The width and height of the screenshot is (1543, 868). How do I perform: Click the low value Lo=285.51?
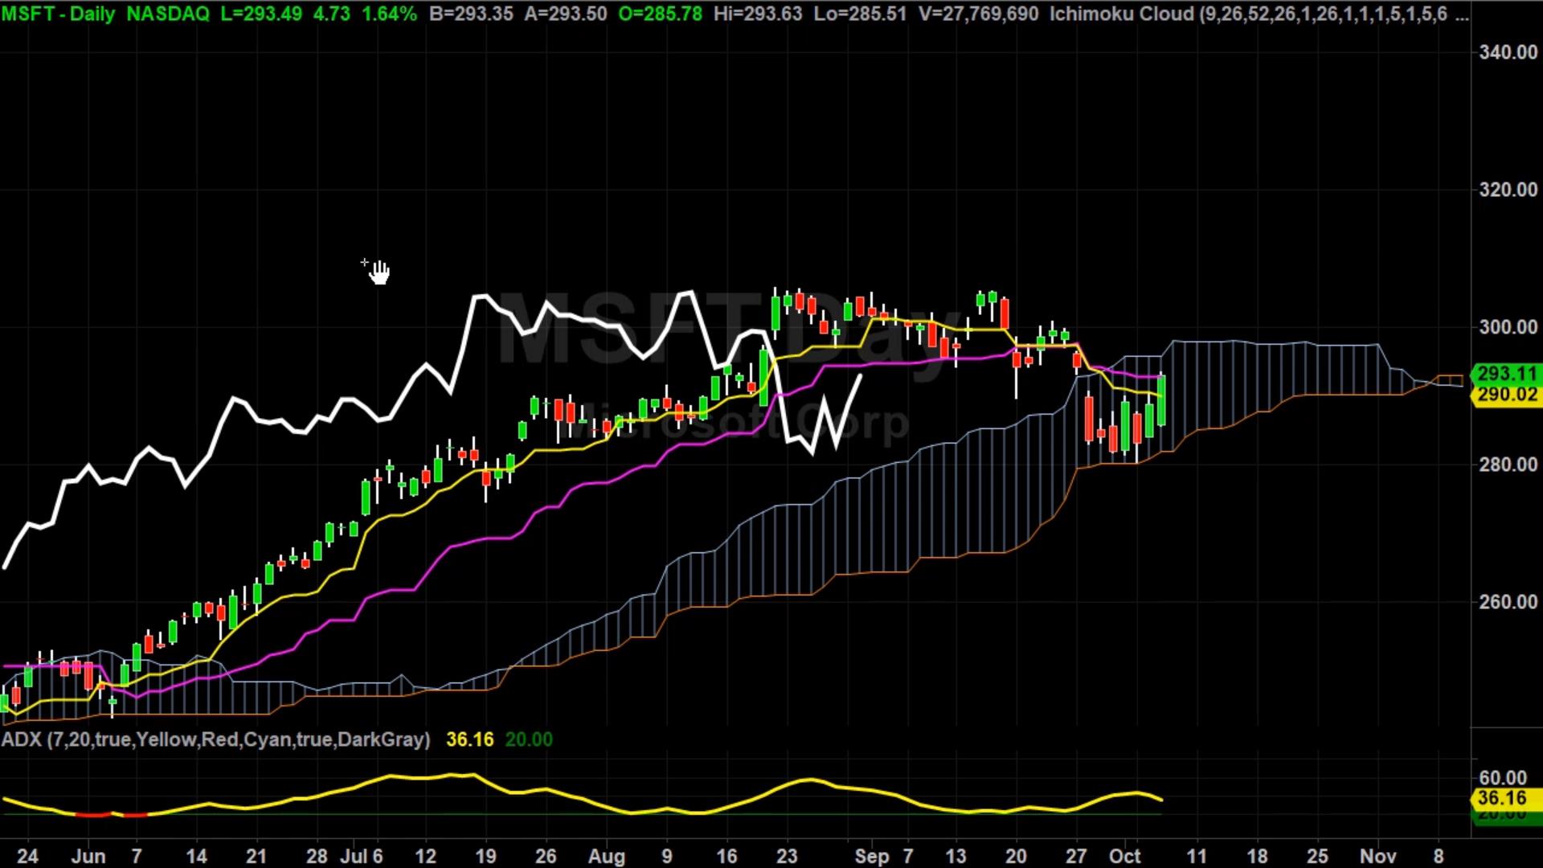860,14
